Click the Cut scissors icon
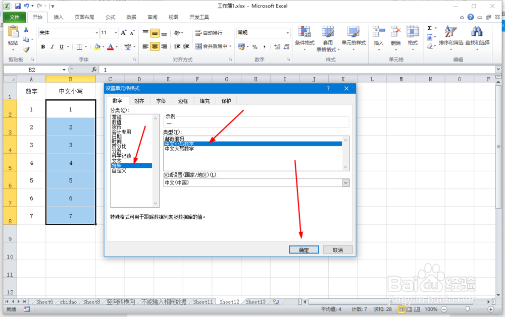The width and height of the screenshot is (505, 317). coord(26,30)
